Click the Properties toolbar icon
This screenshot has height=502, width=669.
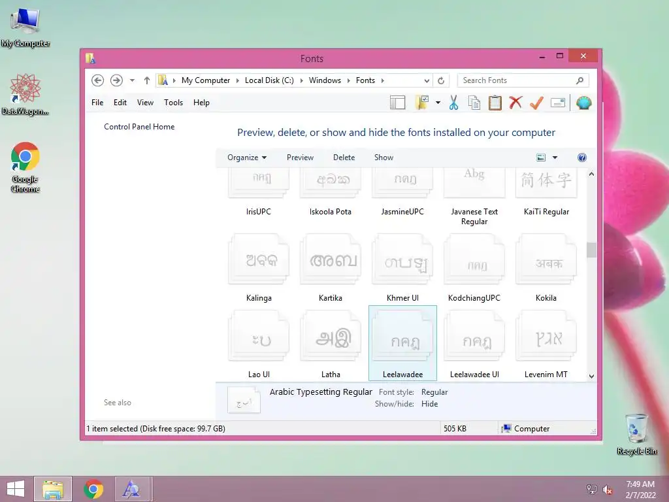click(558, 103)
